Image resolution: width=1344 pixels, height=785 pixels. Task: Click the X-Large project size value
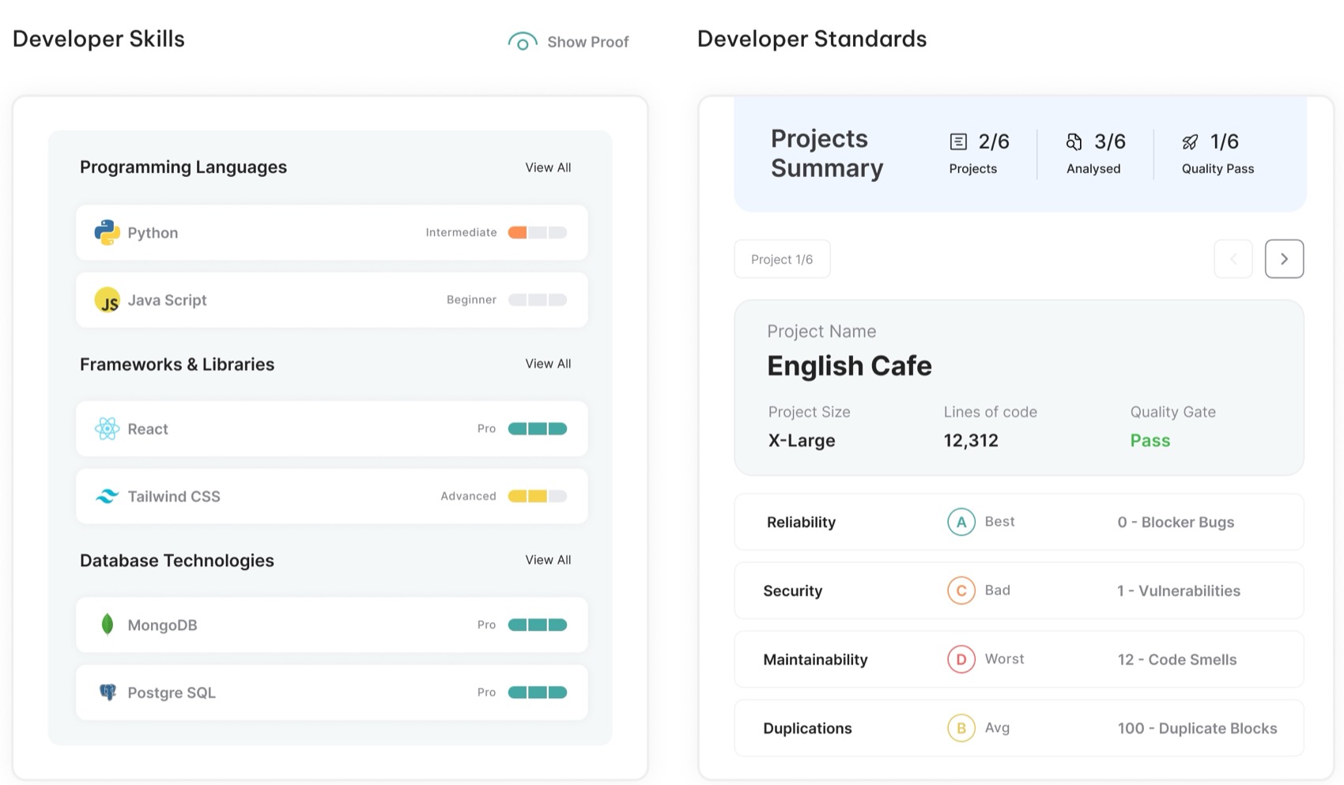click(802, 440)
